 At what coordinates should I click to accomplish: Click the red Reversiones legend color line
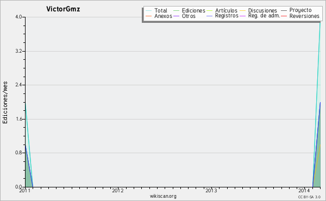point(284,16)
